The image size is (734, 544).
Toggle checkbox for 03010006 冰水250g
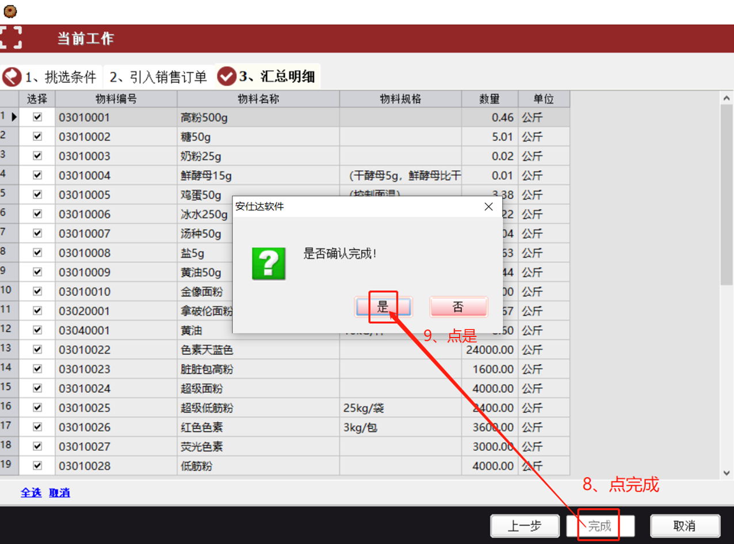tap(37, 214)
